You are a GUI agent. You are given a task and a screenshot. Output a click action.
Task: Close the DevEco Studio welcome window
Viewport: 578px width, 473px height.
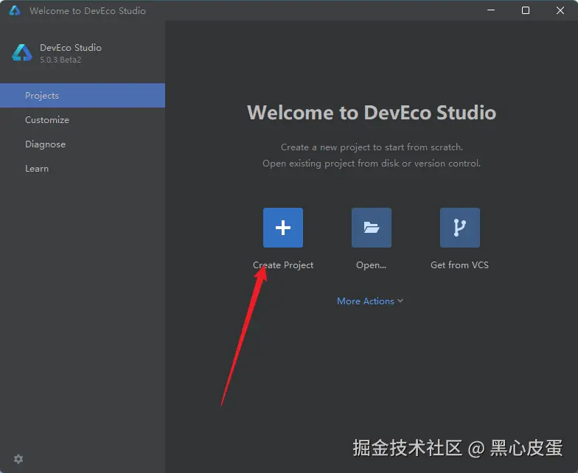[560, 10]
